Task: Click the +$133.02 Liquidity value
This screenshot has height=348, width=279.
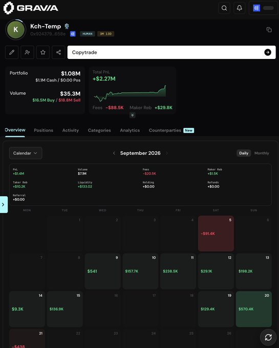Action: click(x=85, y=187)
